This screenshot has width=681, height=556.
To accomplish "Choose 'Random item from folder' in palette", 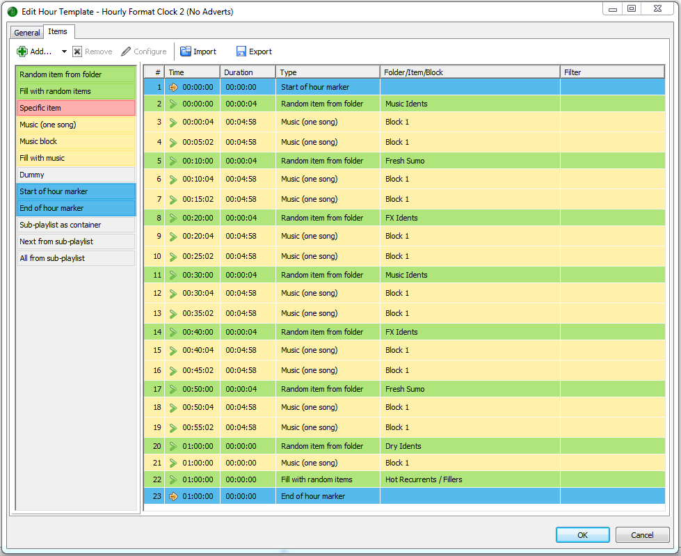I will click(76, 74).
